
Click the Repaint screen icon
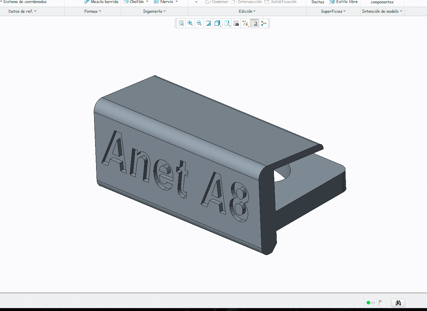pos(208,23)
